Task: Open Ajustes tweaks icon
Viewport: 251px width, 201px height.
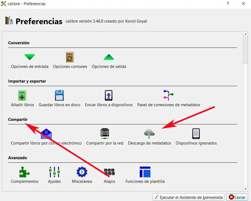Action: point(54,172)
